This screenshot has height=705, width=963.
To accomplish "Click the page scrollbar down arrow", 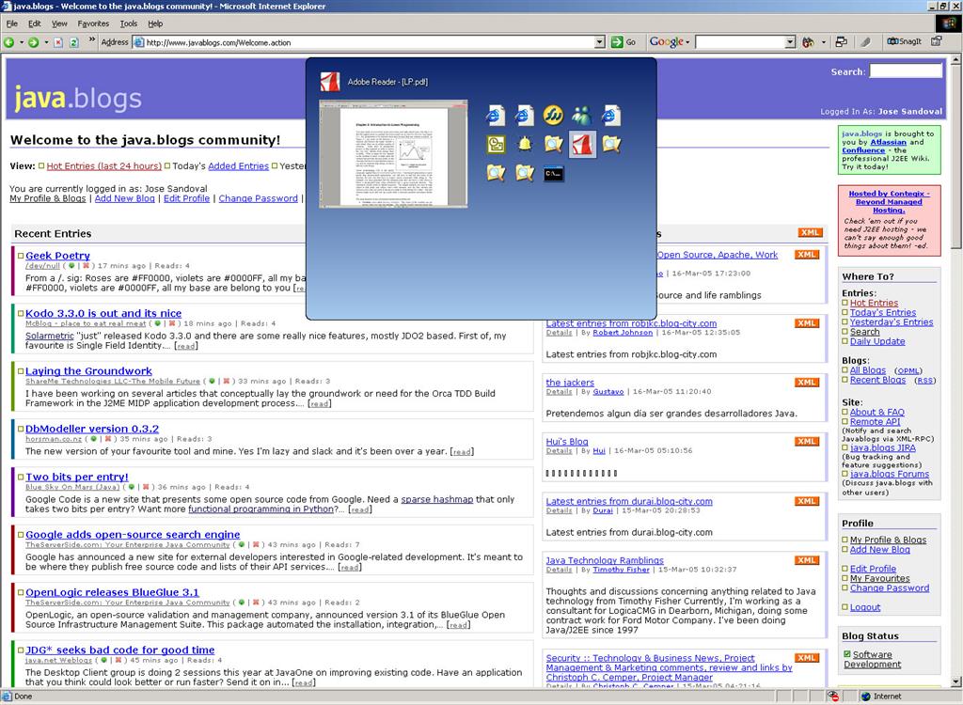I will coord(955,682).
